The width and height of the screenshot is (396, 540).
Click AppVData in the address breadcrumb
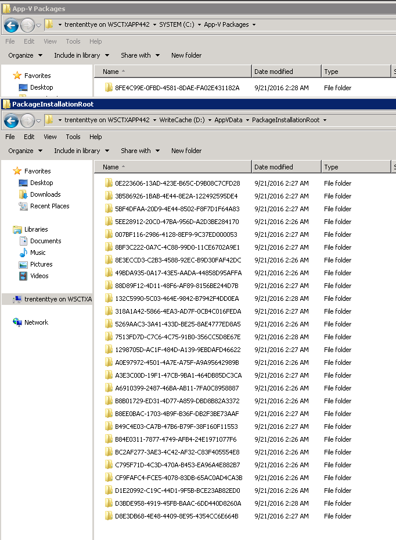227,120
